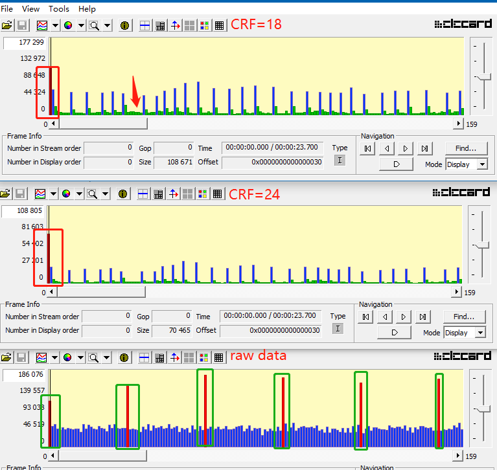Jump to last frame in CRF=18 Navigation

(424, 148)
